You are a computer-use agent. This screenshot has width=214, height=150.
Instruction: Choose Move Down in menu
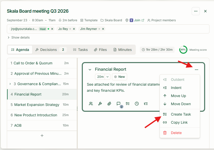(x=180, y=104)
